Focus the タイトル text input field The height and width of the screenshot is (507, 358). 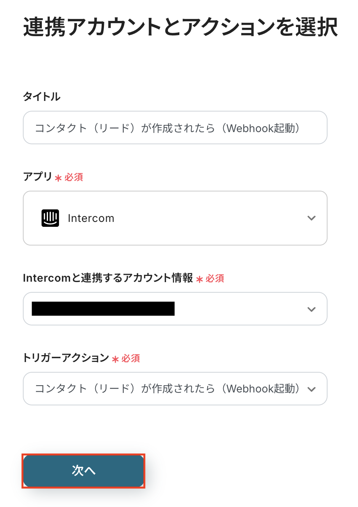(175, 128)
